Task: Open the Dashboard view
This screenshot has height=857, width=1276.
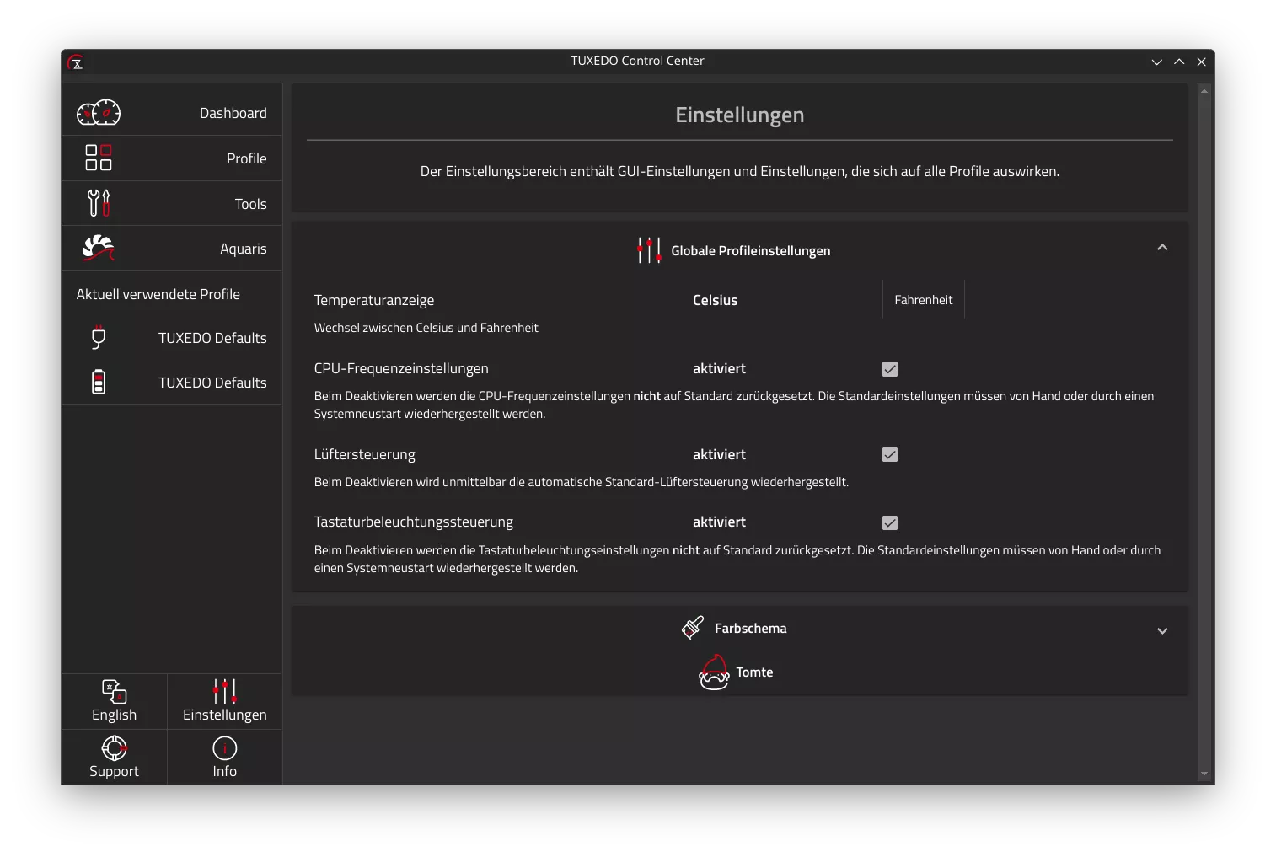Action: click(x=99, y=112)
